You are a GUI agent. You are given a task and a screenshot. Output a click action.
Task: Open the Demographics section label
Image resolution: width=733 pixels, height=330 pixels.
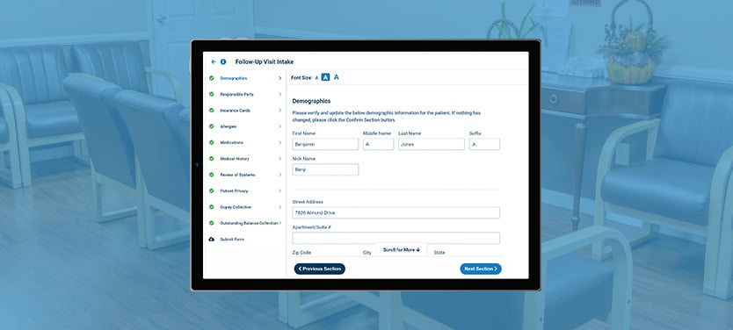coord(233,78)
